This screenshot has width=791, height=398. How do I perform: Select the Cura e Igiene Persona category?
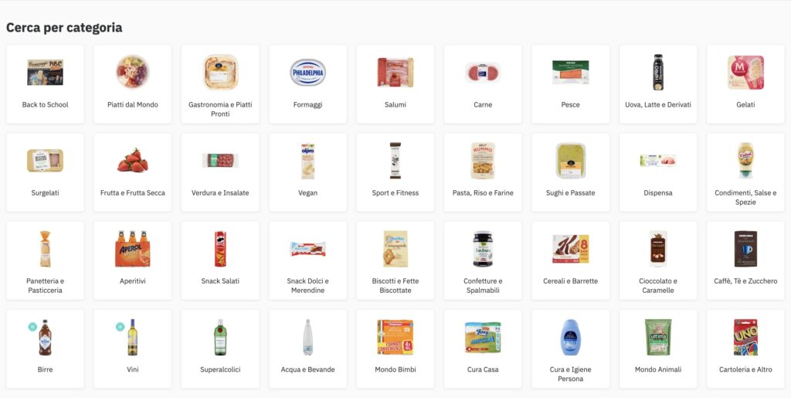pos(571,349)
